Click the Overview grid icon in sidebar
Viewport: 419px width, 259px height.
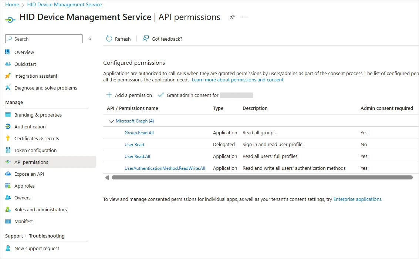point(8,52)
